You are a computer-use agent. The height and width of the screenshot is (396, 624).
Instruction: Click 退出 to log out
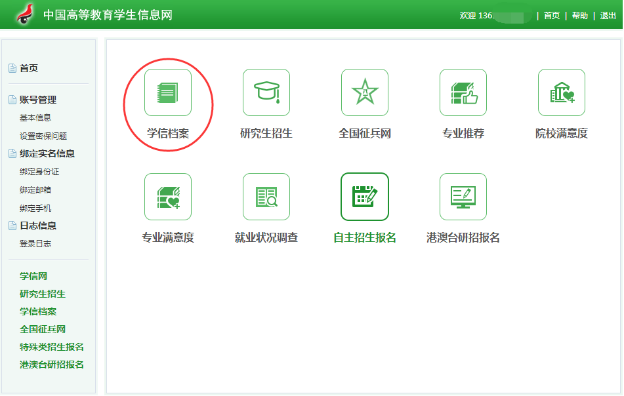tap(608, 16)
